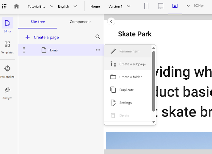Choose Duplicate from context menu
This screenshot has width=212, height=154.
click(128, 90)
